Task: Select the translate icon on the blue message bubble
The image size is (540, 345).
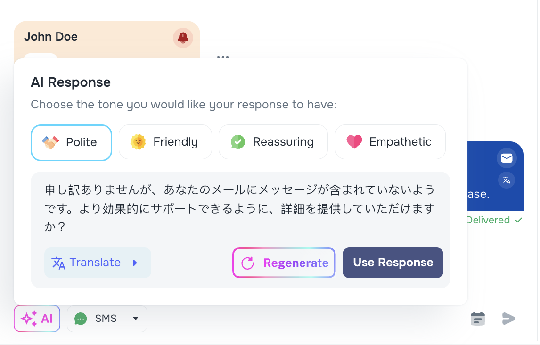Action: click(x=507, y=180)
